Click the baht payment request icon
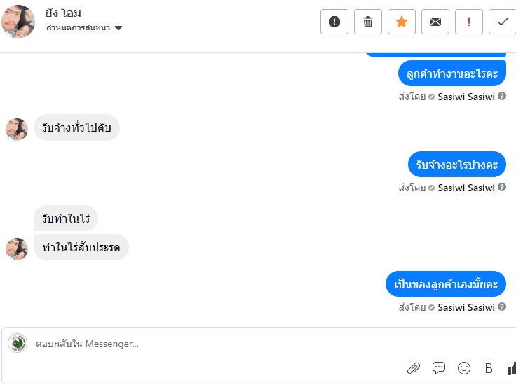Image resolution: width=516 pixels, height=385 pixels. tap(489, 368)
